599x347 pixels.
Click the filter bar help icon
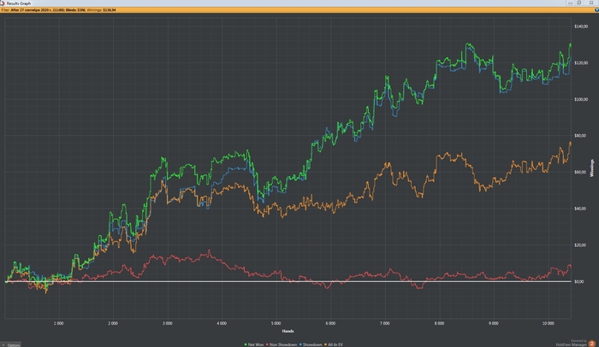click(596, 10)
